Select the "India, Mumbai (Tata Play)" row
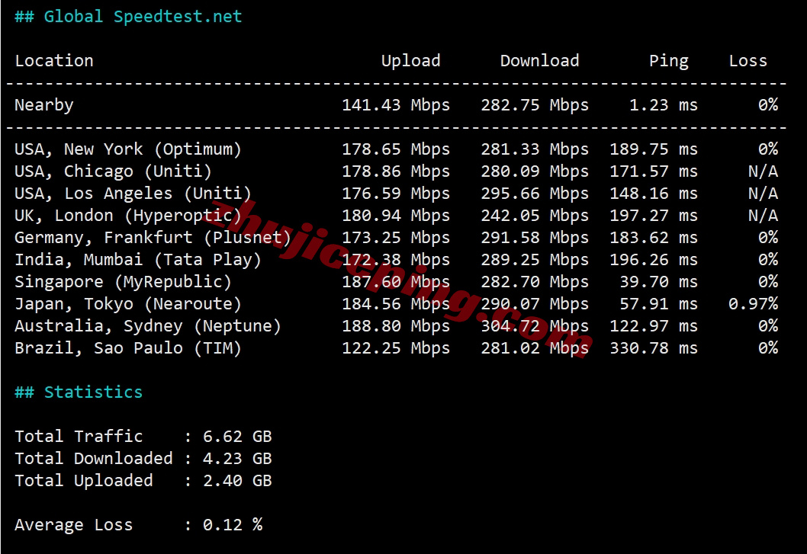 140,259
